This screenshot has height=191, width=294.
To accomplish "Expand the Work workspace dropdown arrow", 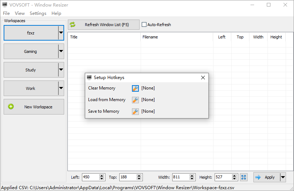I will [61, 88].
